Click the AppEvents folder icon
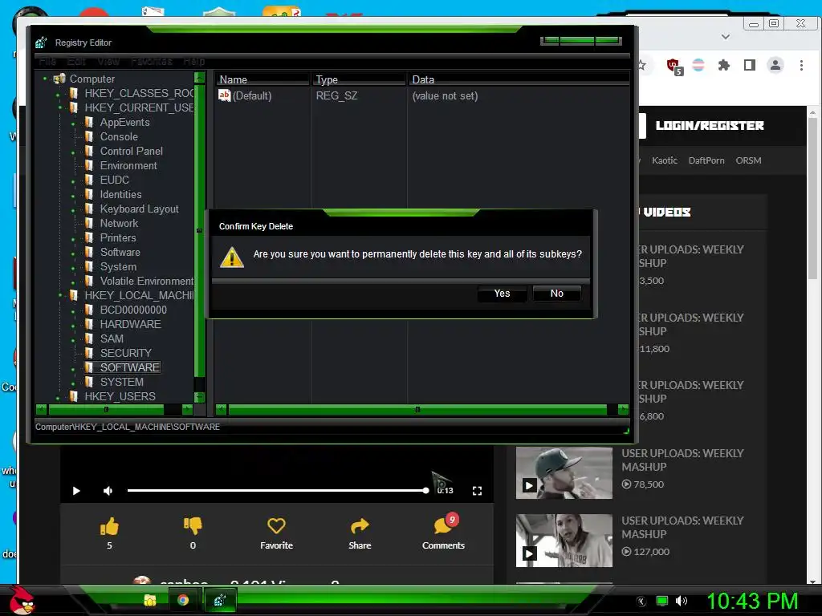 88,122
